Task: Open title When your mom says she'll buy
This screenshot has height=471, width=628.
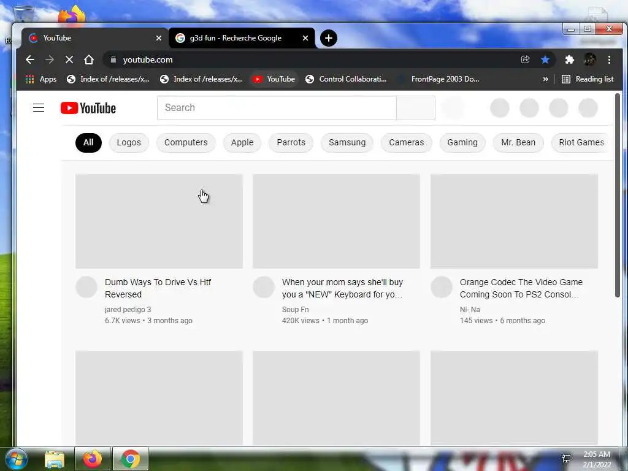Action: tap(342, 288)
